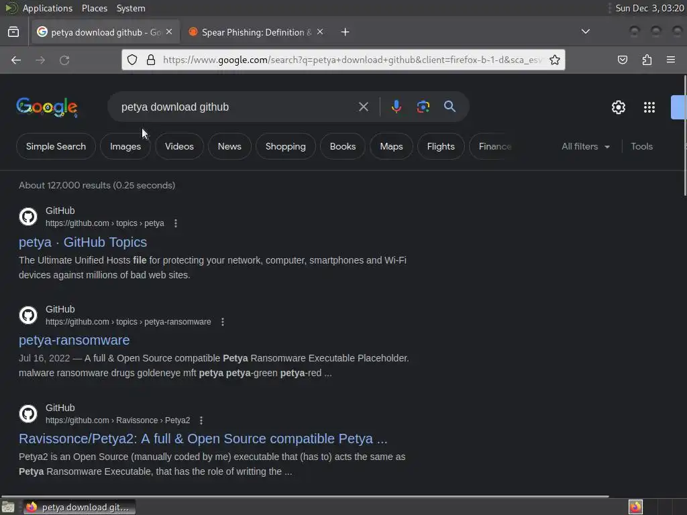Click the horizontal page scrollbar
Image resolution: width=687 pixels, height=515 pixels.
point(305,496)
